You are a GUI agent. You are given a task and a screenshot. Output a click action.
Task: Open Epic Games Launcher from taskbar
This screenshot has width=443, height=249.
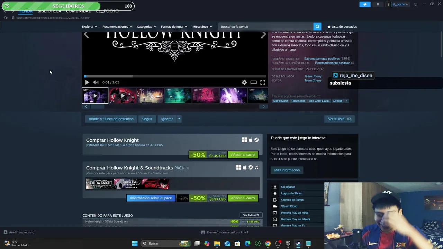(x=288, y=243)
